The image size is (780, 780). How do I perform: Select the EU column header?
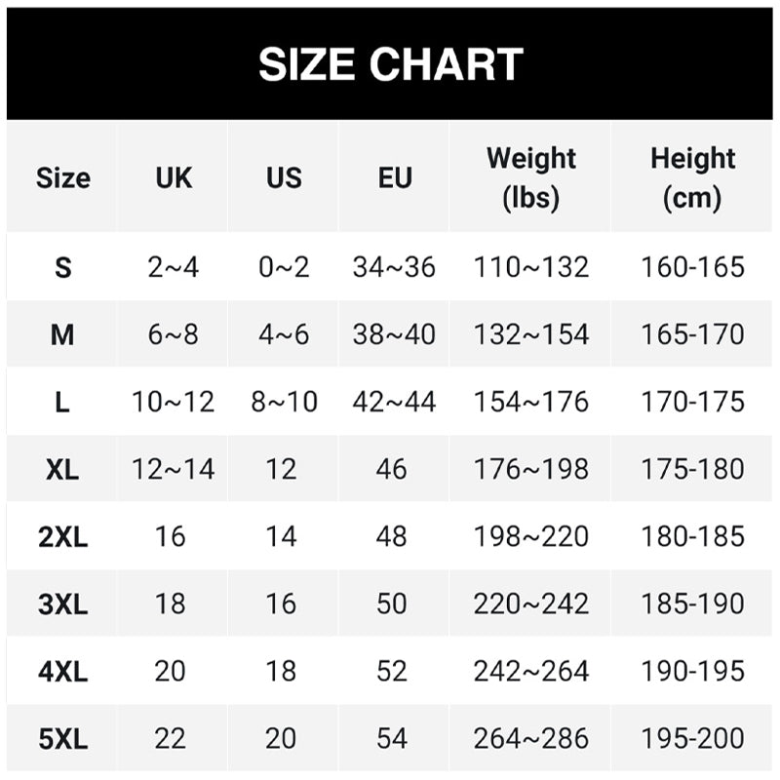point(395,177)
